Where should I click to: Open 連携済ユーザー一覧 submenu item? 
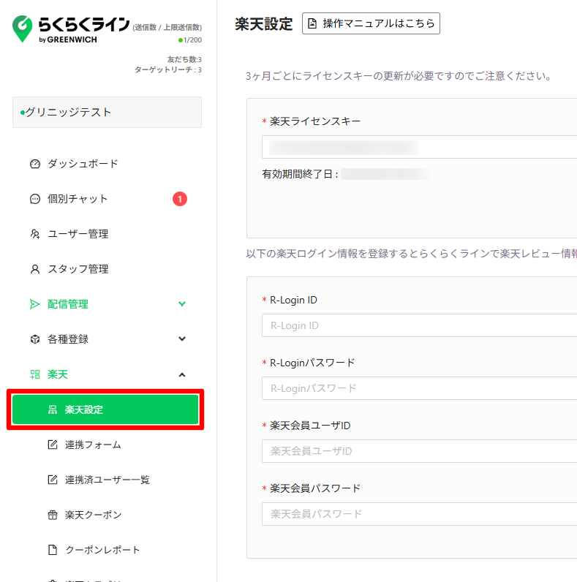[107, 480]
